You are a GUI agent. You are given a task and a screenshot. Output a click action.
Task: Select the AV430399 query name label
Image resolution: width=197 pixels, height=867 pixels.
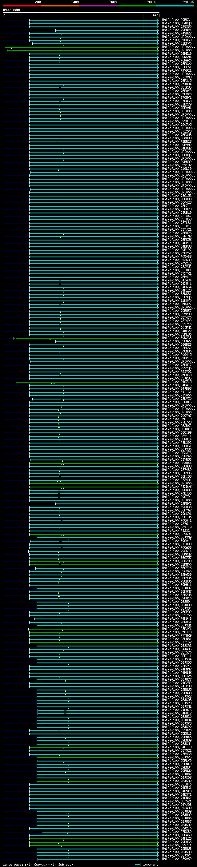coord(11,10)
